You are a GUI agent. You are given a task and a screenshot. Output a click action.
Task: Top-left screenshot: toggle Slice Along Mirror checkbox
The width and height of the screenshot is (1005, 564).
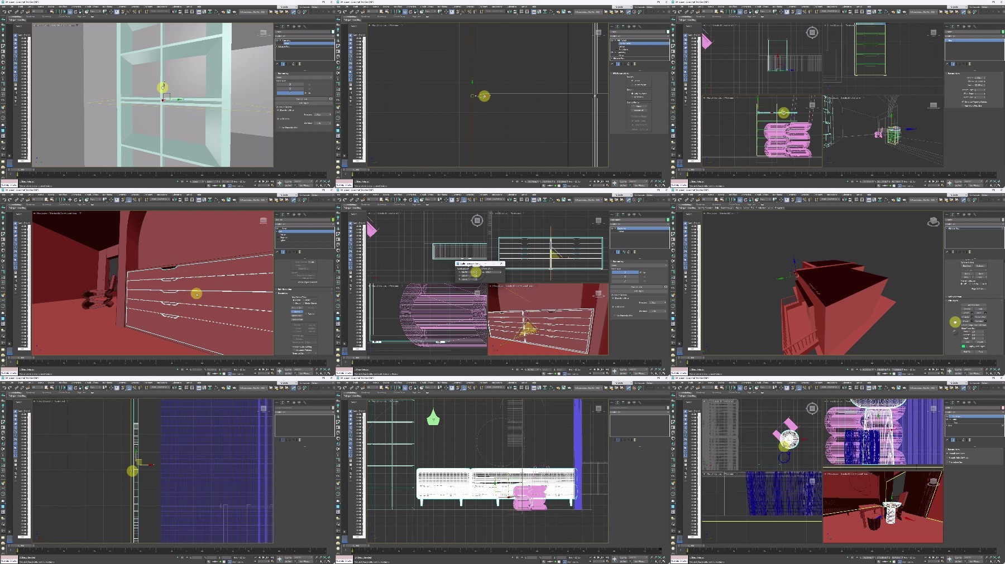(278, 110)
